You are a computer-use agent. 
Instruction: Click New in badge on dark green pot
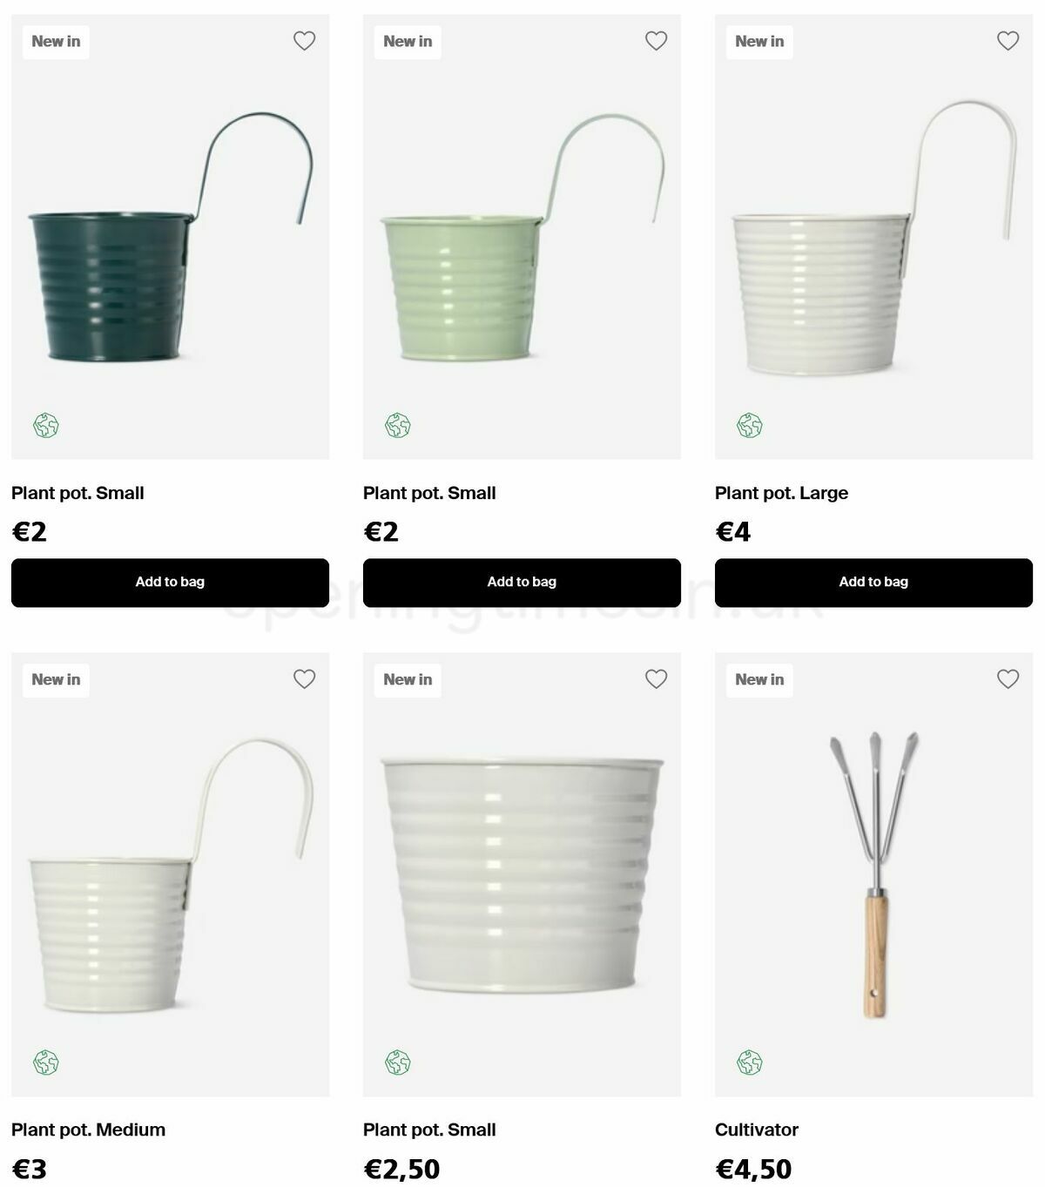[x=56, y=41]
